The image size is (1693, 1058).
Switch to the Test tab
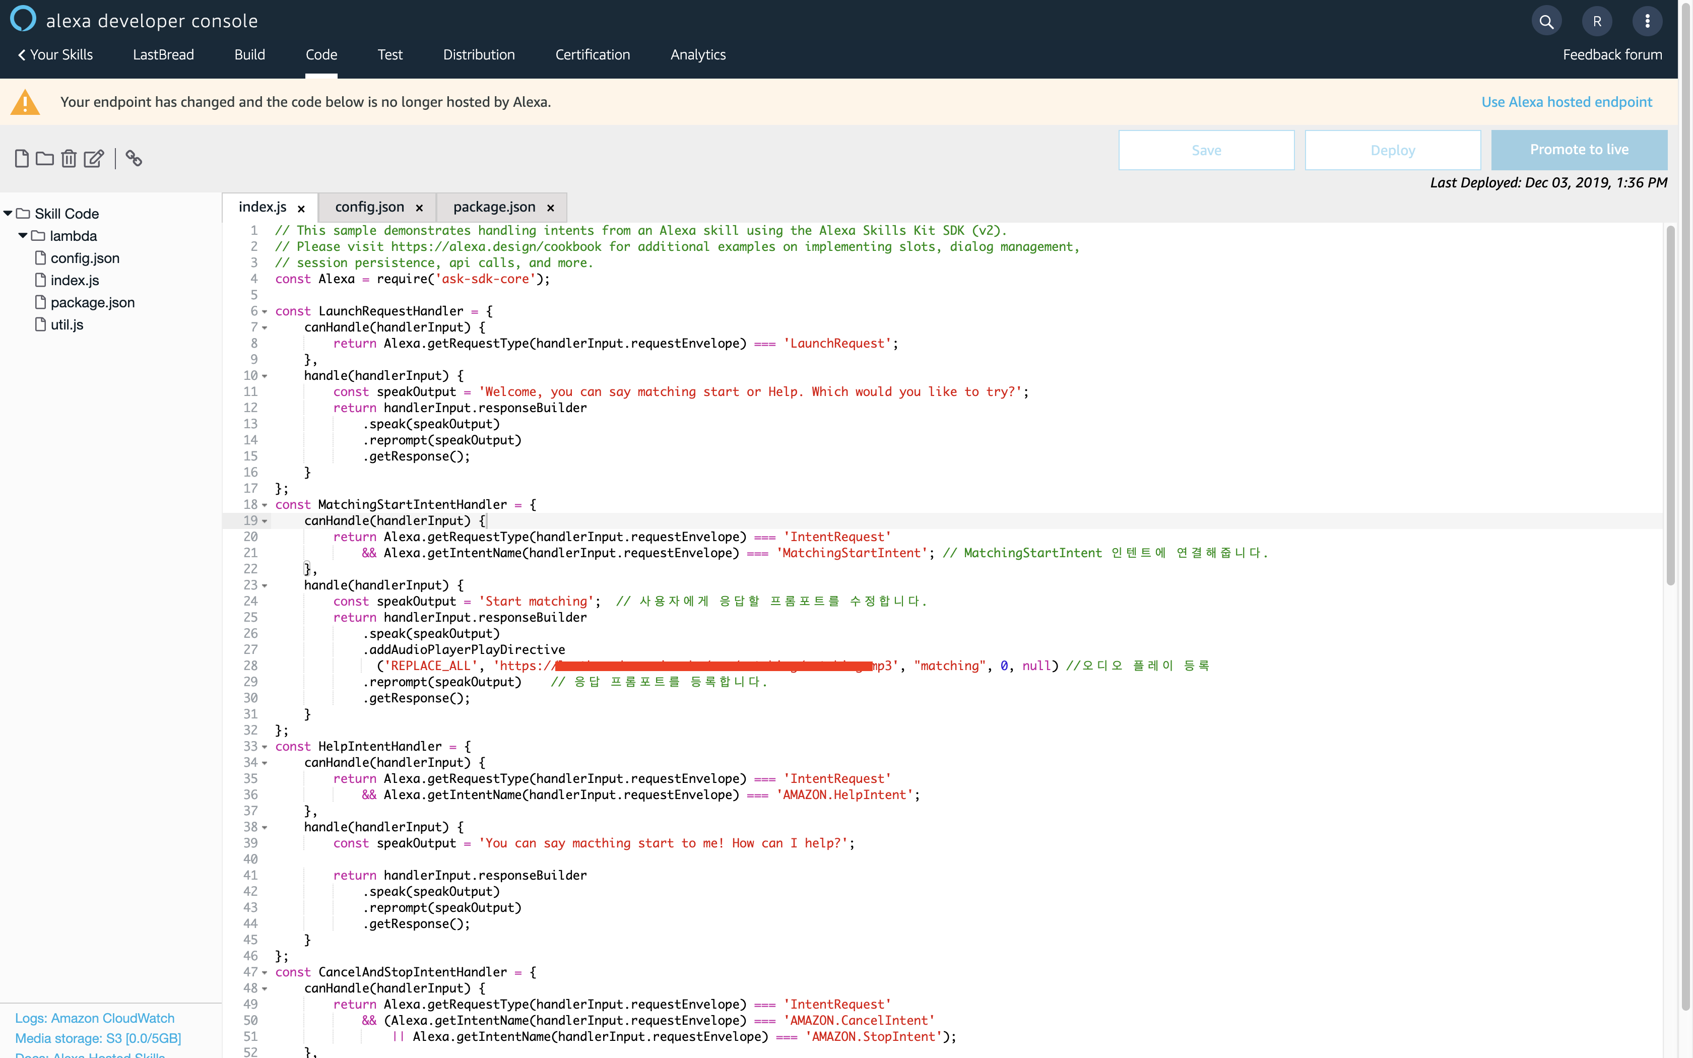point(389,54)
